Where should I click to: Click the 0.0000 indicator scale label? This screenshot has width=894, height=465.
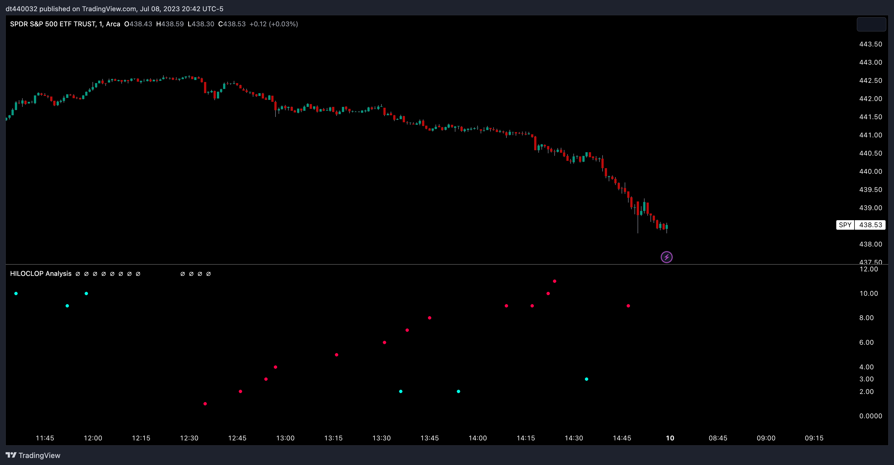point(870,416)
